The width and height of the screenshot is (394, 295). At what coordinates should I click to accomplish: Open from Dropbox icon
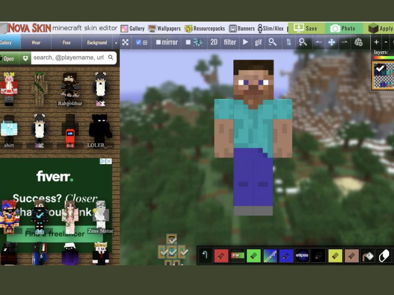point(25,59)
